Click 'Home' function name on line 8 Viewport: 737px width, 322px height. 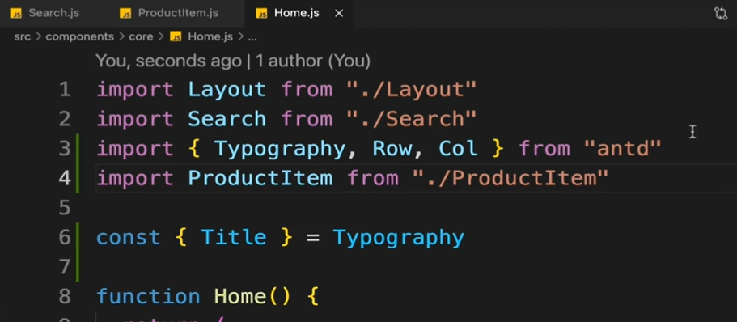click(x=240, y=297)
